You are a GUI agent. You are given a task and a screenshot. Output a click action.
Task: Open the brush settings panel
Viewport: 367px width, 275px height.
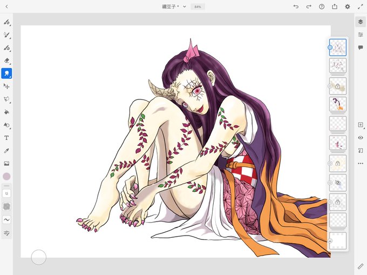click(x=6, y=233)
